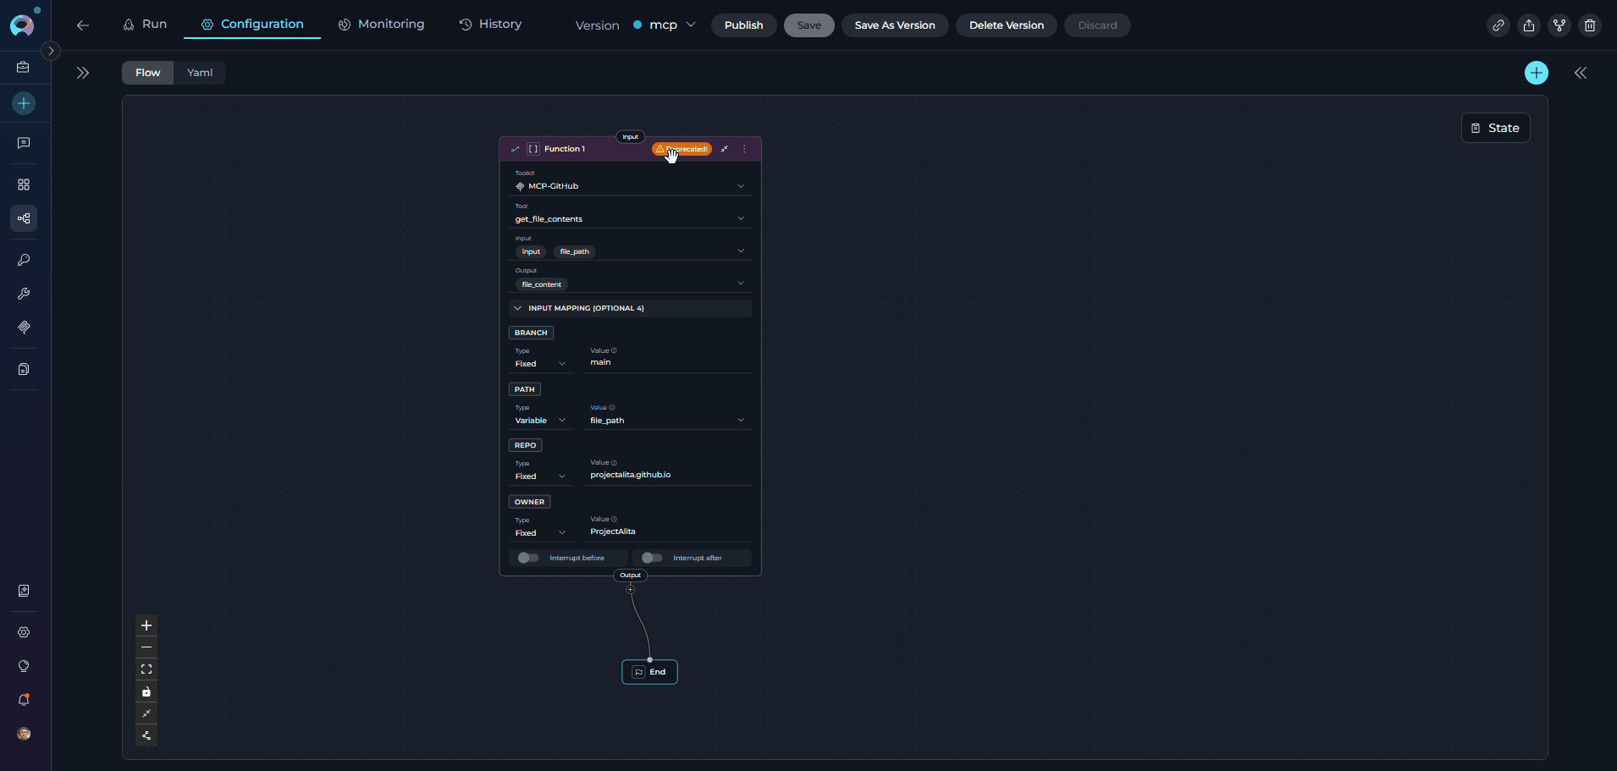Click the canvas lock icon
Screen dimensions: 1617x771
[x=146, y=691]
